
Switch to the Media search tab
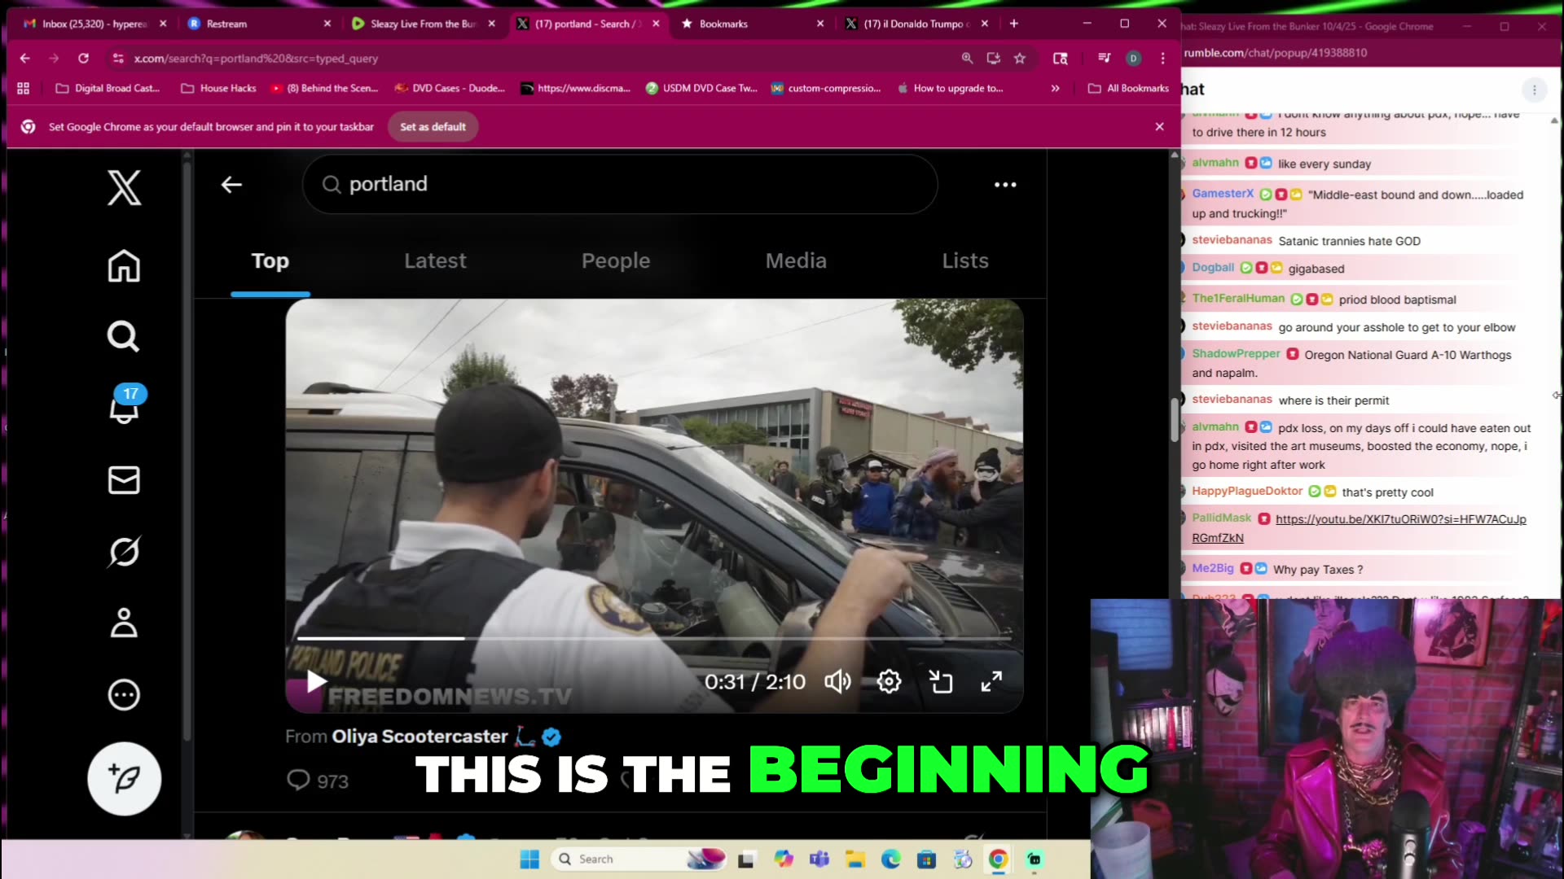795,260
